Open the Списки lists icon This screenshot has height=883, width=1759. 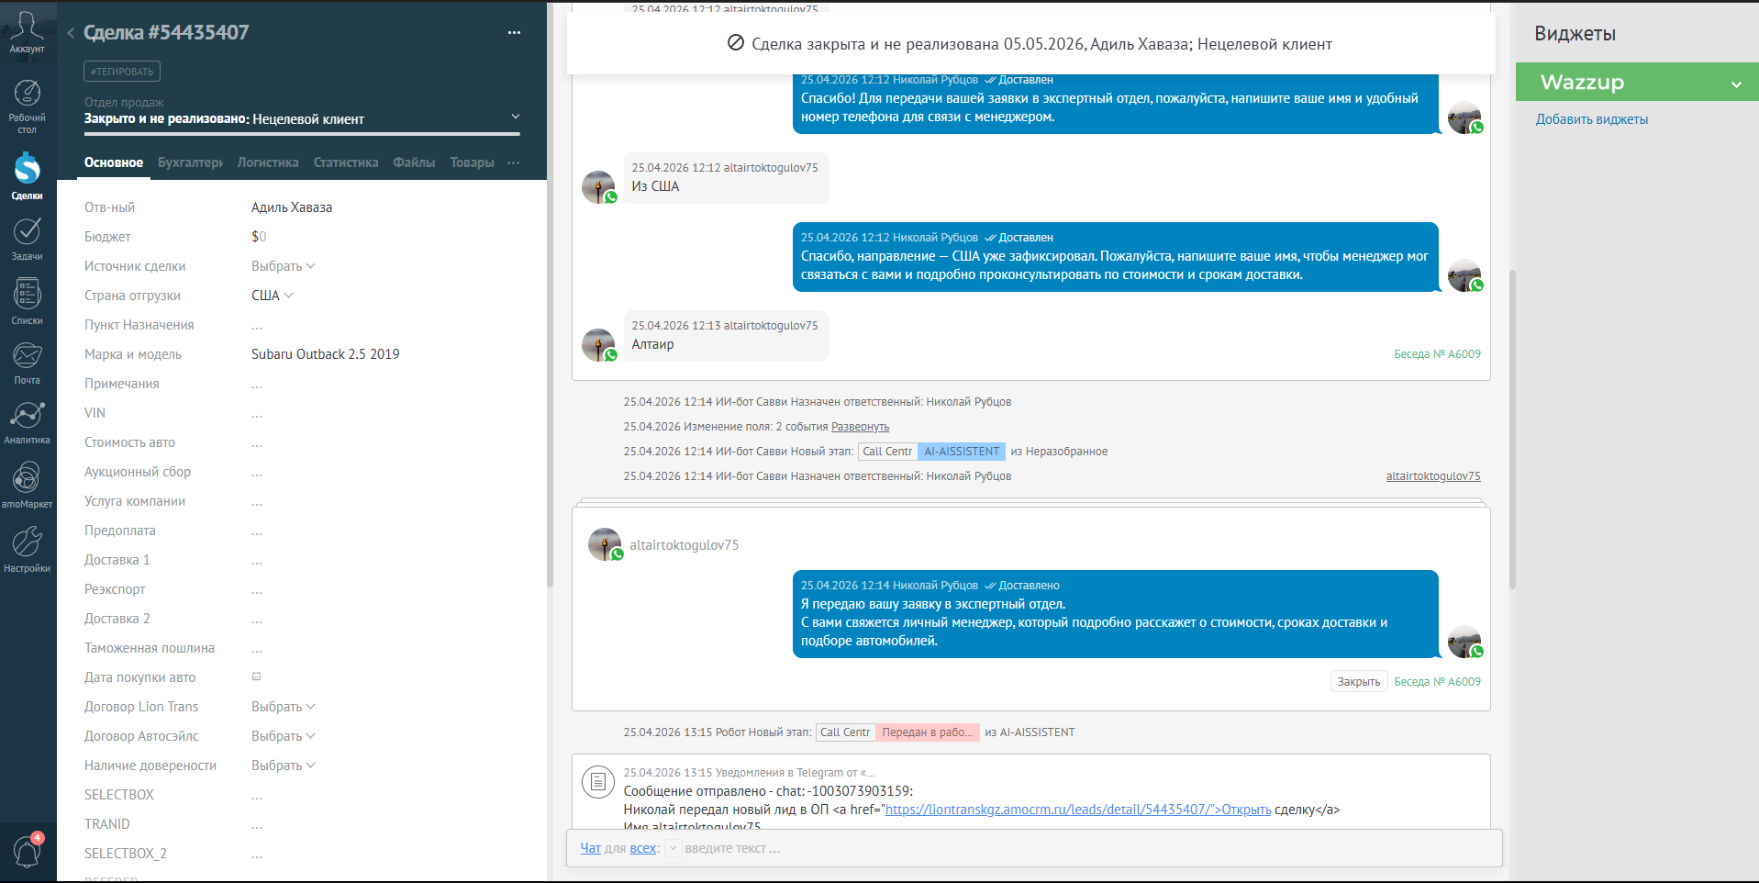(27, 295)
